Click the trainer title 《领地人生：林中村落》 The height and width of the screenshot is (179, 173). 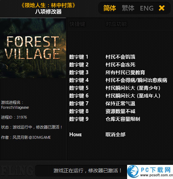pyautogui.click(x=48, y=5)
